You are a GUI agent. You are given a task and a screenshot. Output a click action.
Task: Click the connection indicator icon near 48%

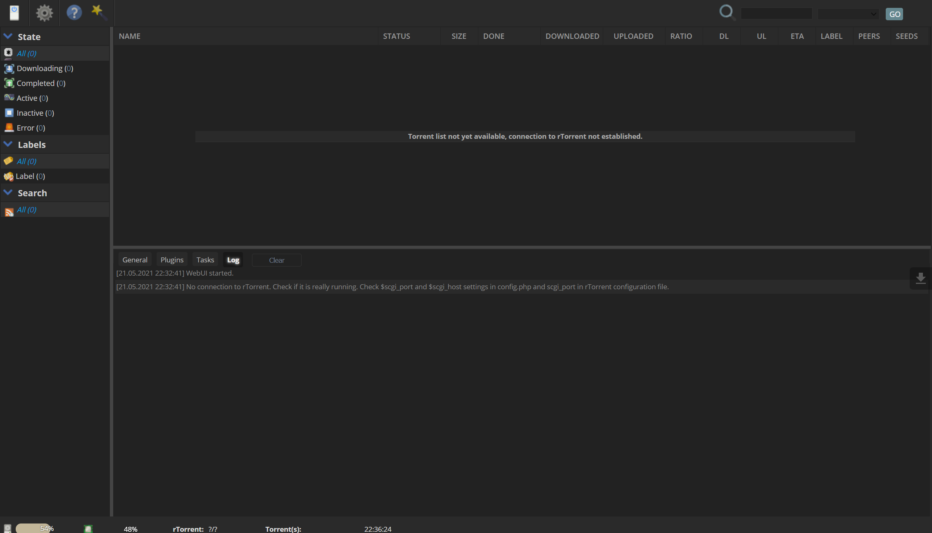(x=88, y=528)
